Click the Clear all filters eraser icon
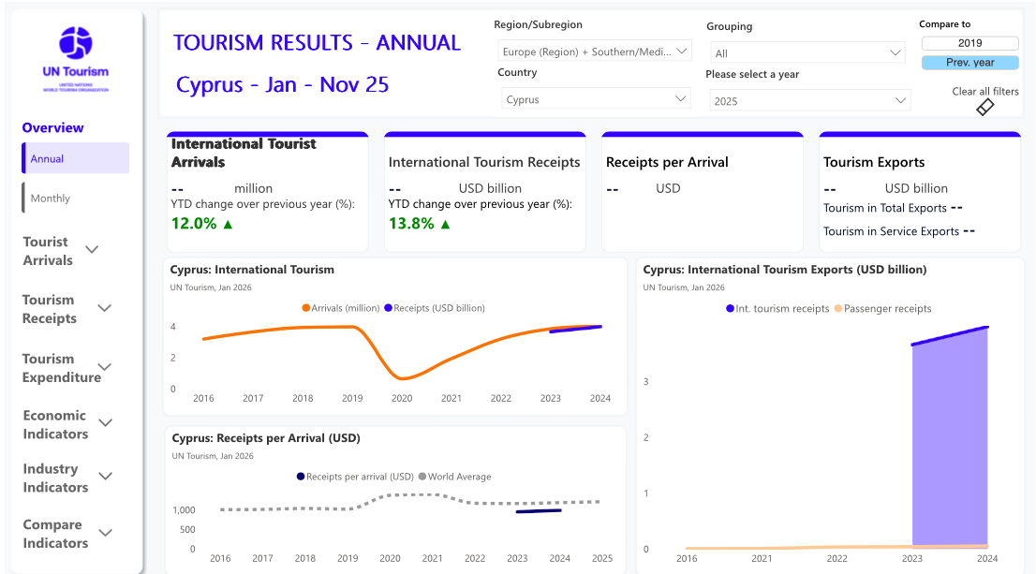This screenshot has height=574, width=1036. point(984,108)
